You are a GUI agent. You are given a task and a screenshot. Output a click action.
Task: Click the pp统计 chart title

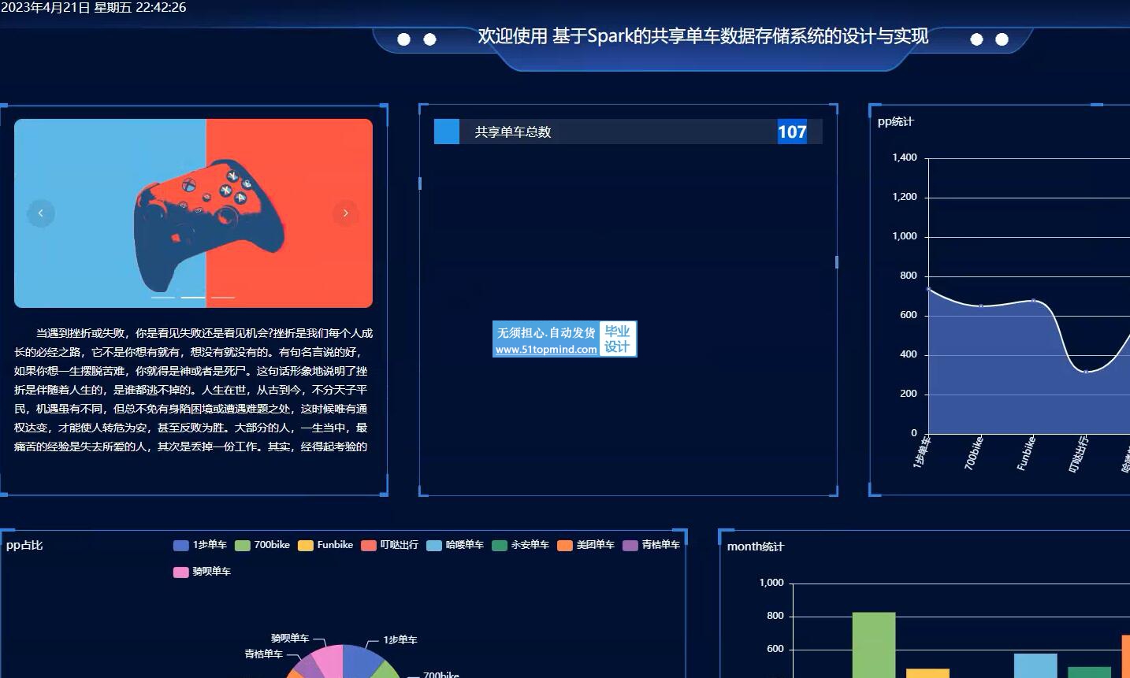click(x=896, y=121)
